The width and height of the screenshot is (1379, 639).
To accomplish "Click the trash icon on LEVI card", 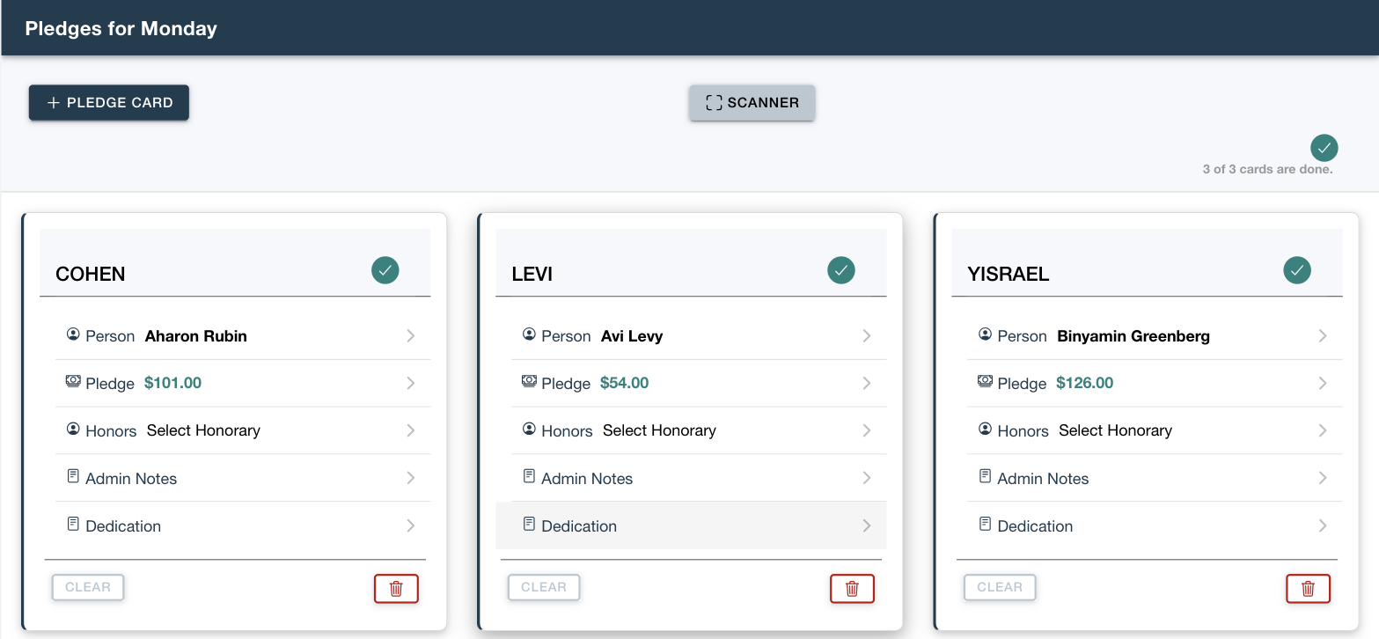I will (x=852, y=589).
